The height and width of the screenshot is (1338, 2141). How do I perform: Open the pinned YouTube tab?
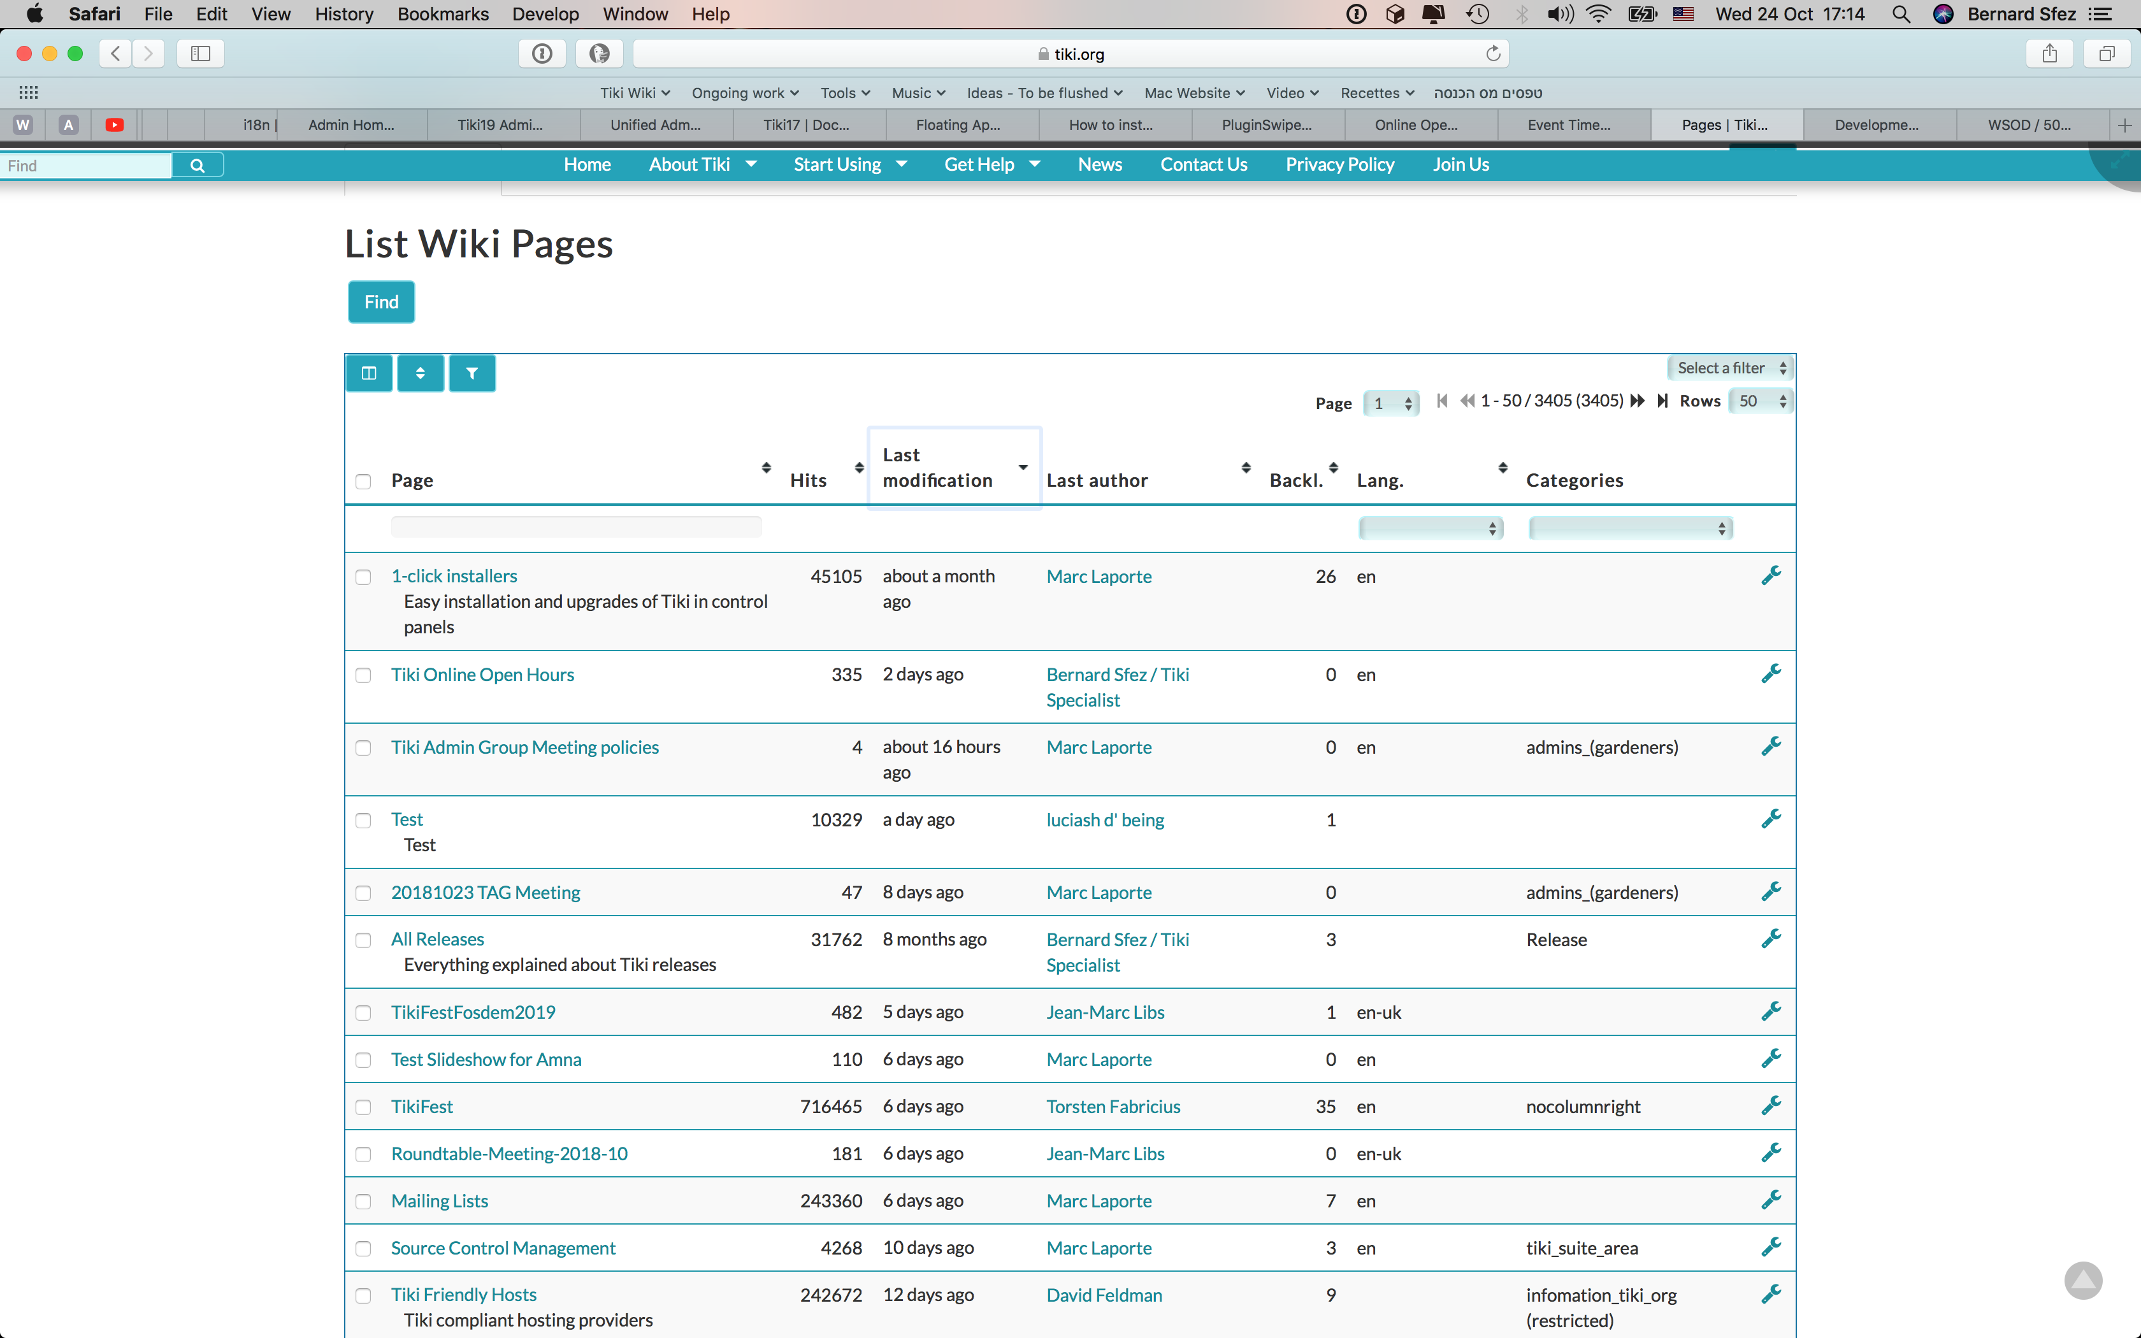click(x=114, y=126)
